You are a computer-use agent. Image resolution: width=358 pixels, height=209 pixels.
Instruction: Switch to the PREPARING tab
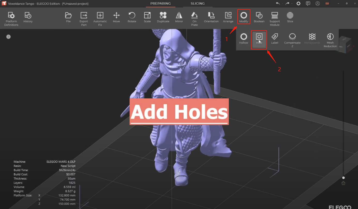(160, 4)
